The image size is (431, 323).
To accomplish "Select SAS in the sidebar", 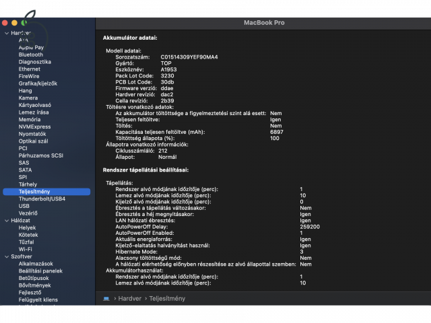I will coord(24,163).
